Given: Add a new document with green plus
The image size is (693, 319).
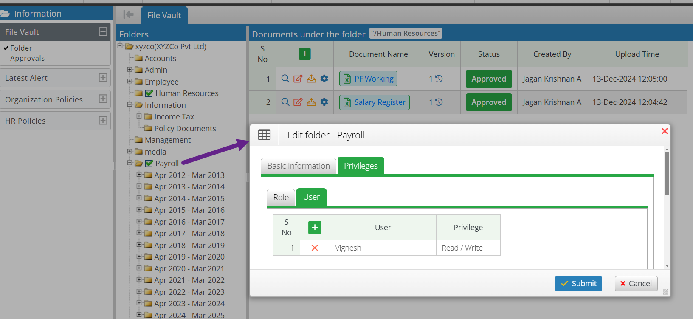Looking at the screenshot, I should click(x=304, y=54).
